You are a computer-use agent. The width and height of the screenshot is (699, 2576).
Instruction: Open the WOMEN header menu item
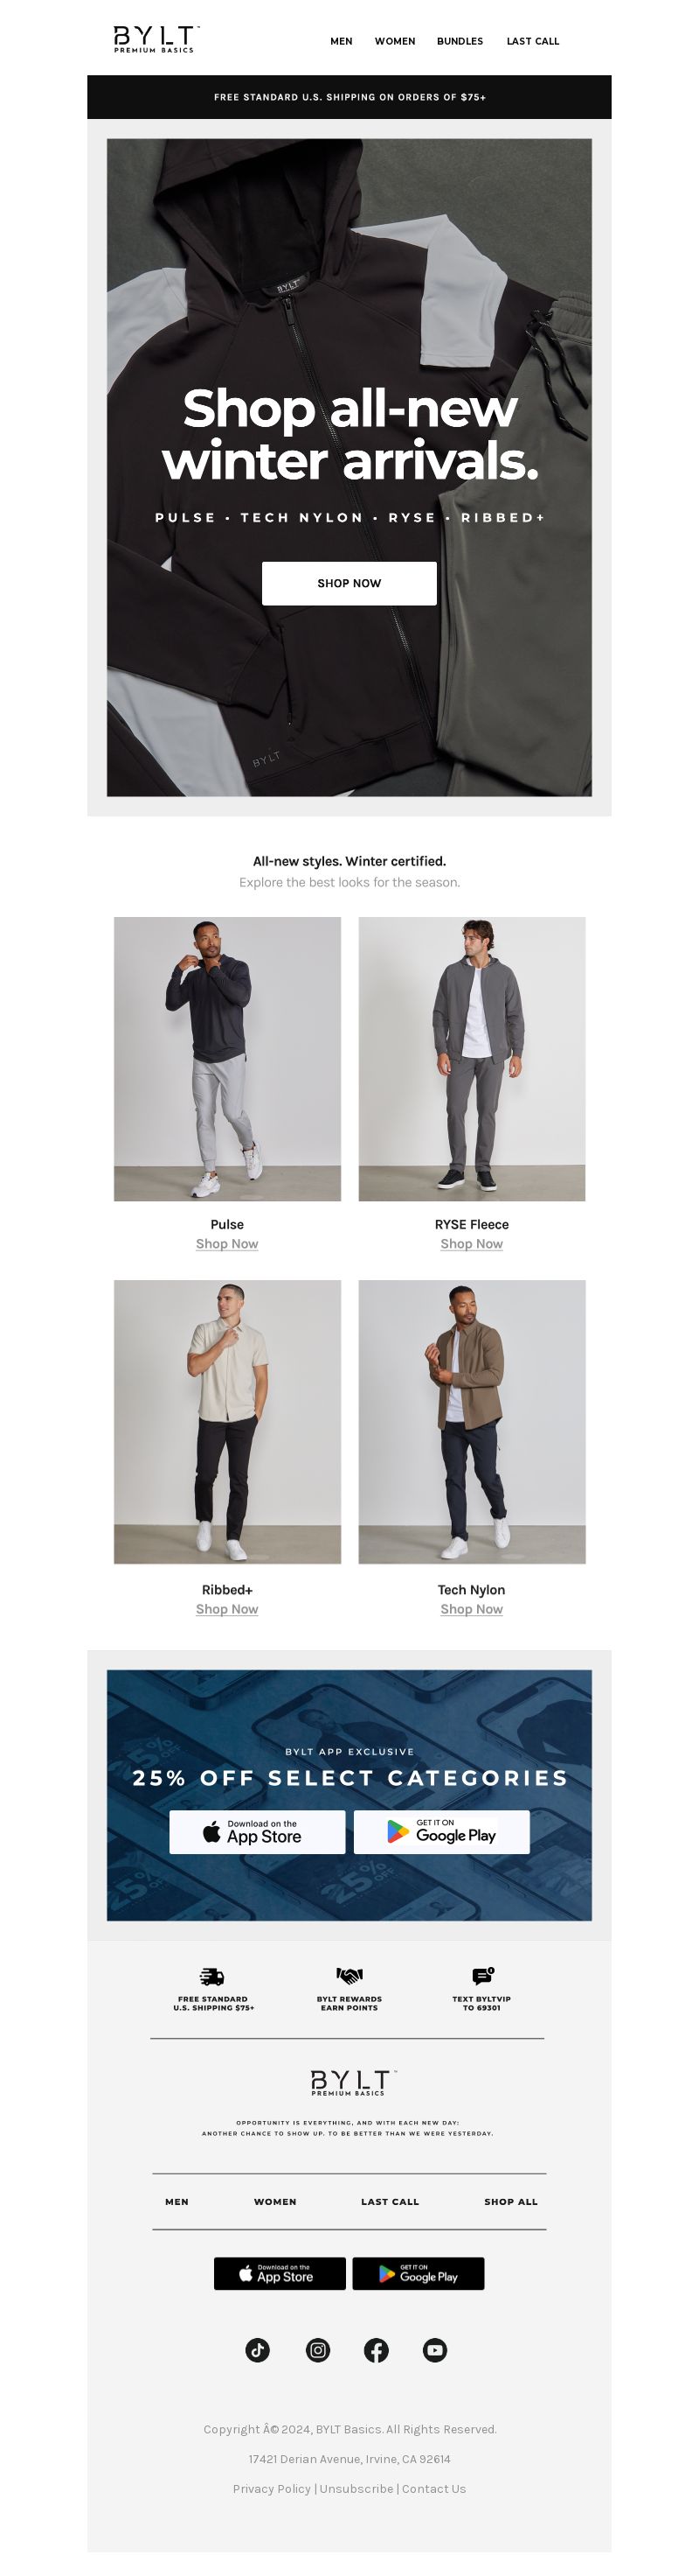[394, 41]
